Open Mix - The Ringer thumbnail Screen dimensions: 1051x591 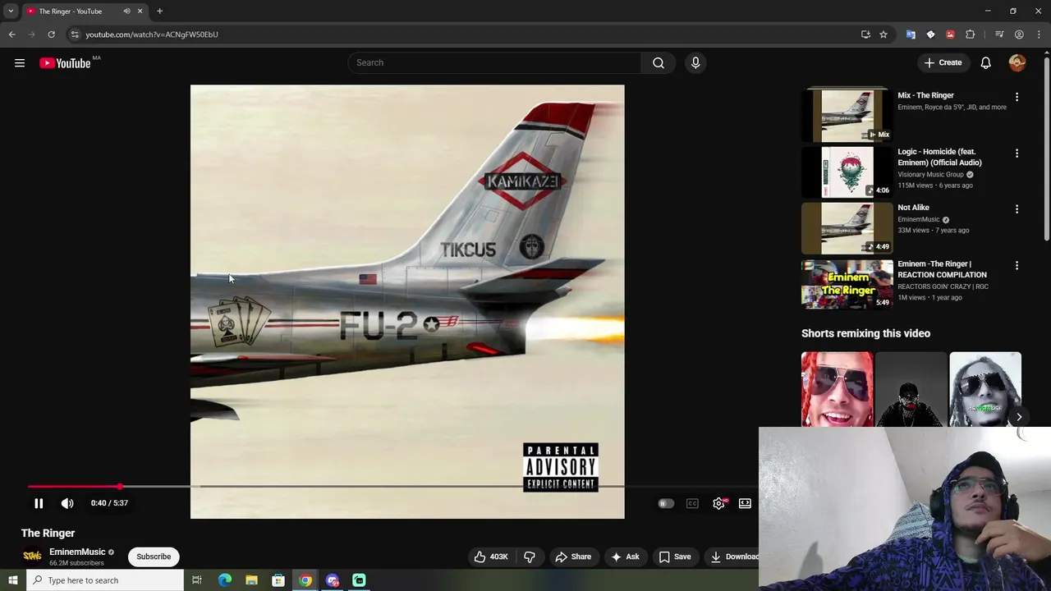(847, 115)
